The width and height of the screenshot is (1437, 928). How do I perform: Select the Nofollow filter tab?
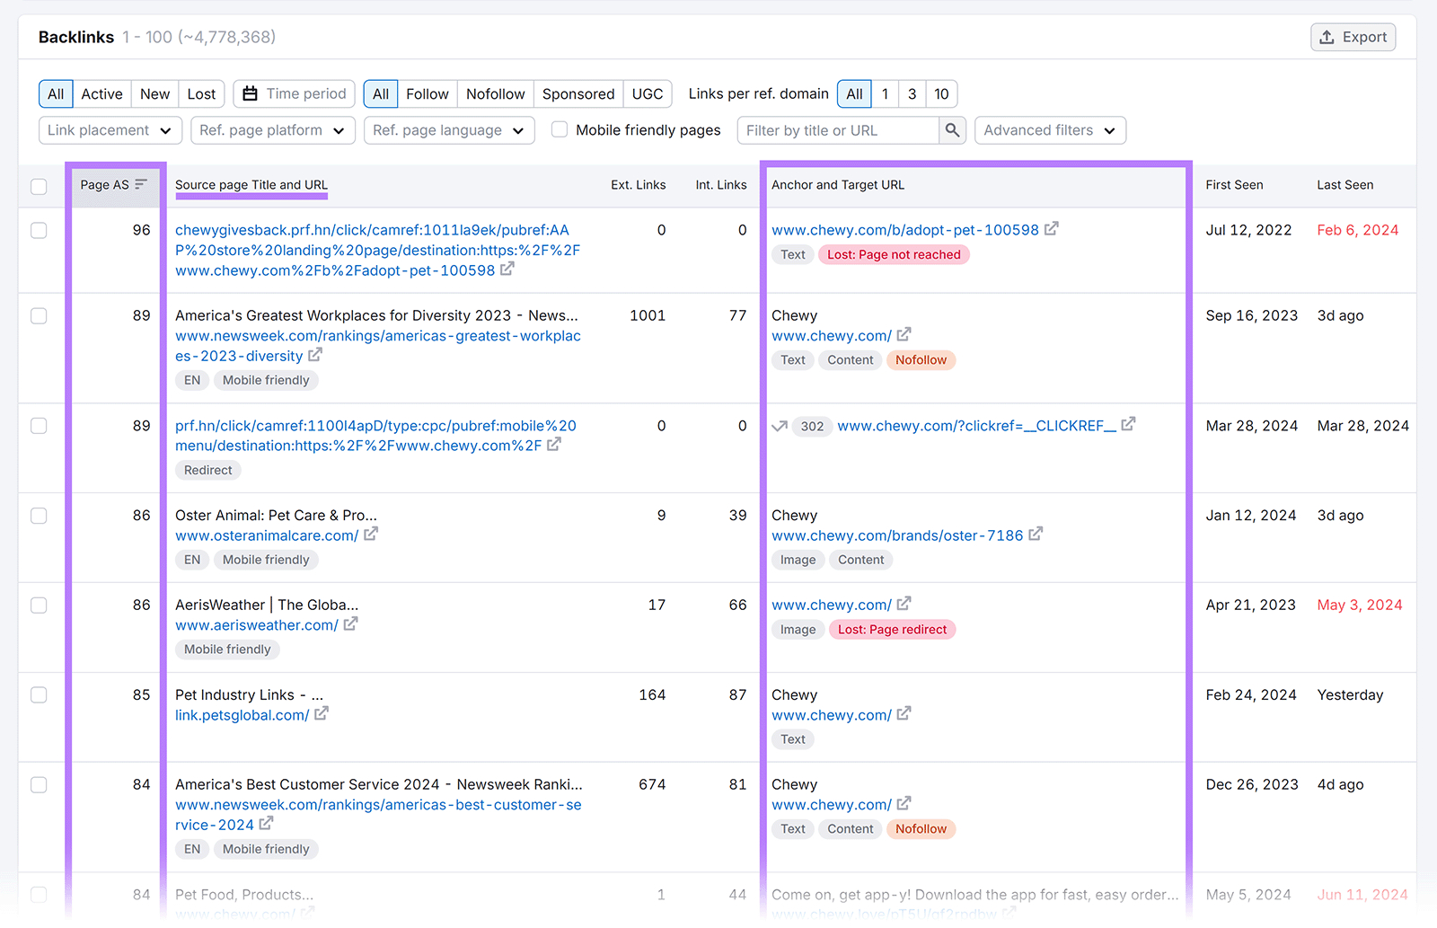495,93
